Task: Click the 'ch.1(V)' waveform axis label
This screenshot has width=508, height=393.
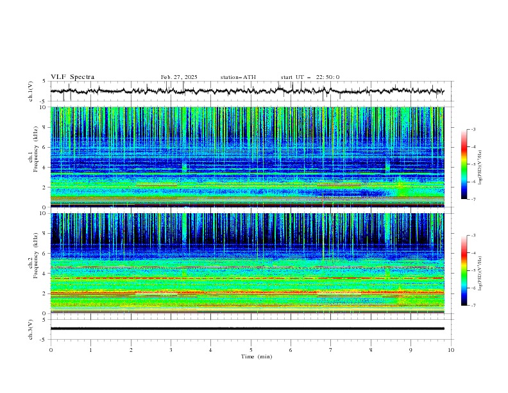Action: tap(30, 91)
